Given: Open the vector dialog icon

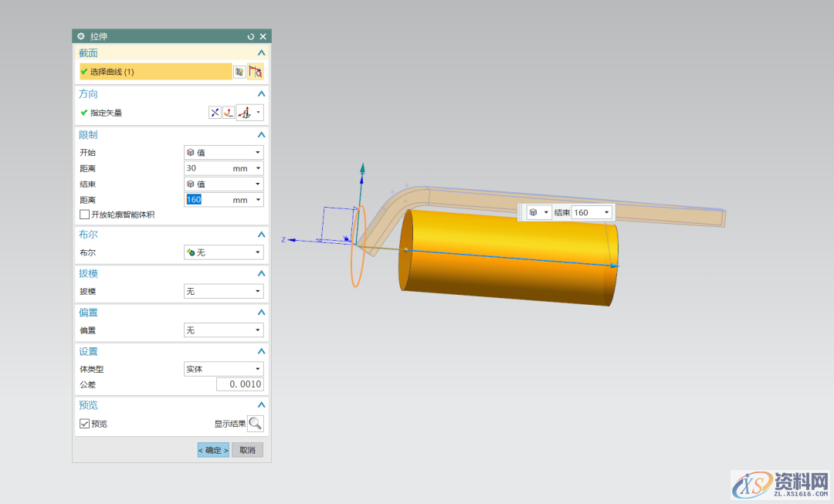Looking at the screenshot, I should click(x=229, y=113).
